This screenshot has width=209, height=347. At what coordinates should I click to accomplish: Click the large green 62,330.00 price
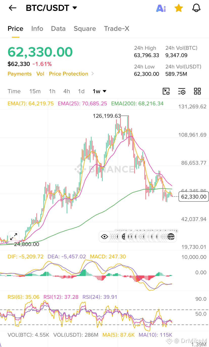(x=40, y=52)
